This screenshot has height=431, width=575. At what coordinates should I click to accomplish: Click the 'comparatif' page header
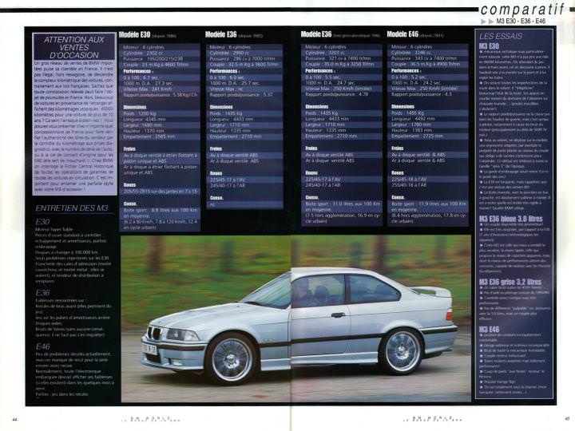[524, 10]
